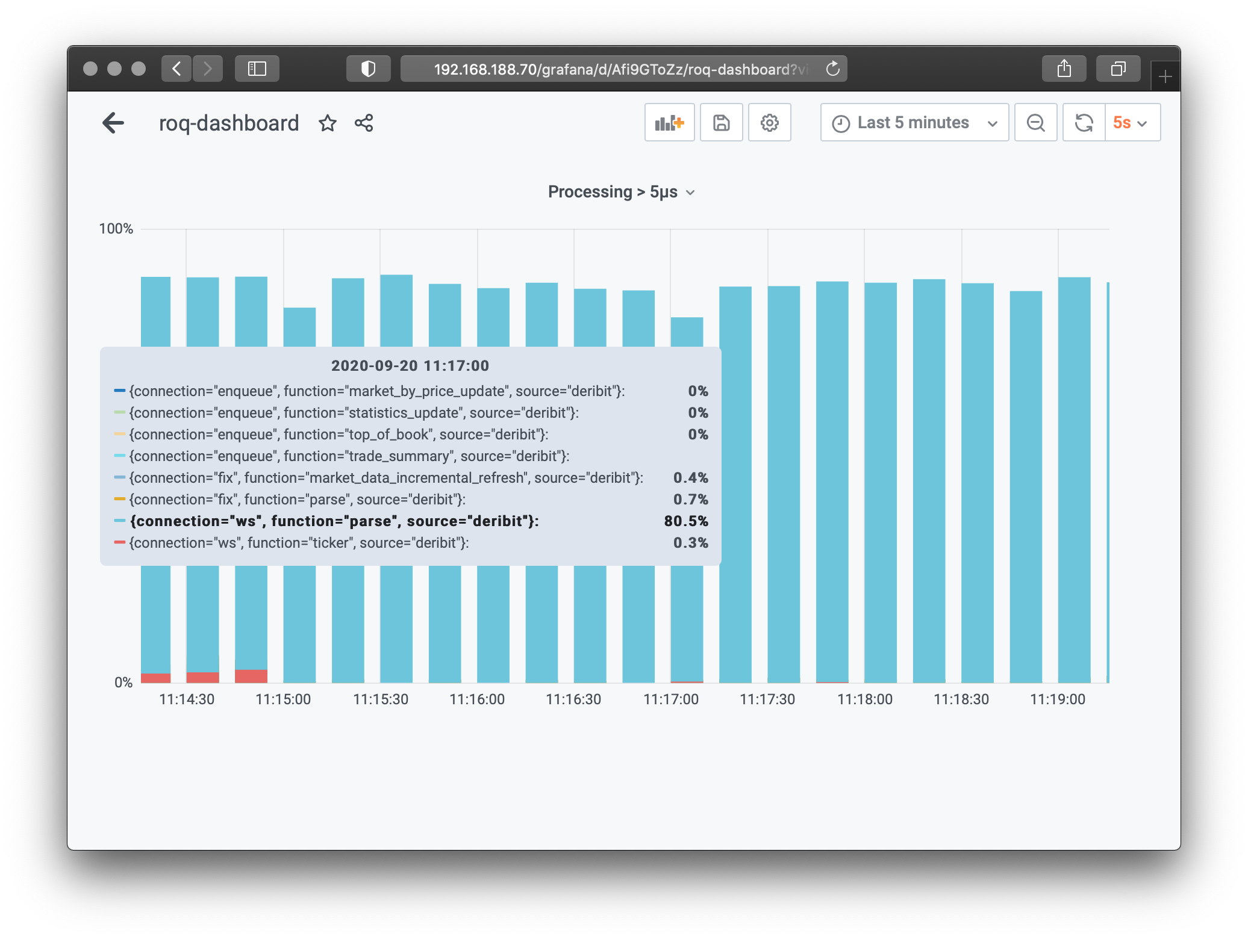1248x939 pixels.
Task: Click the fix parse series tooltip row
Action: pos(411,500)
